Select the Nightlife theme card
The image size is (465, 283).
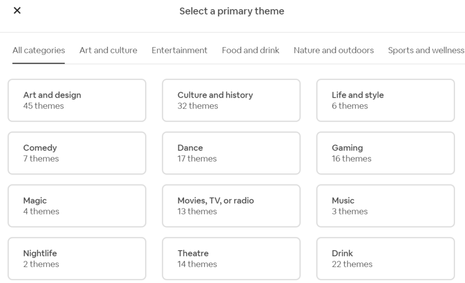click(77, 258)
